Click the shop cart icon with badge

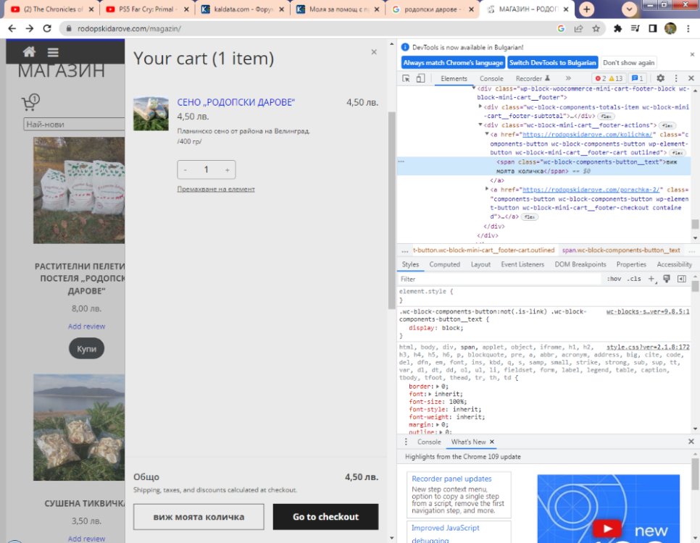(30, 102)
